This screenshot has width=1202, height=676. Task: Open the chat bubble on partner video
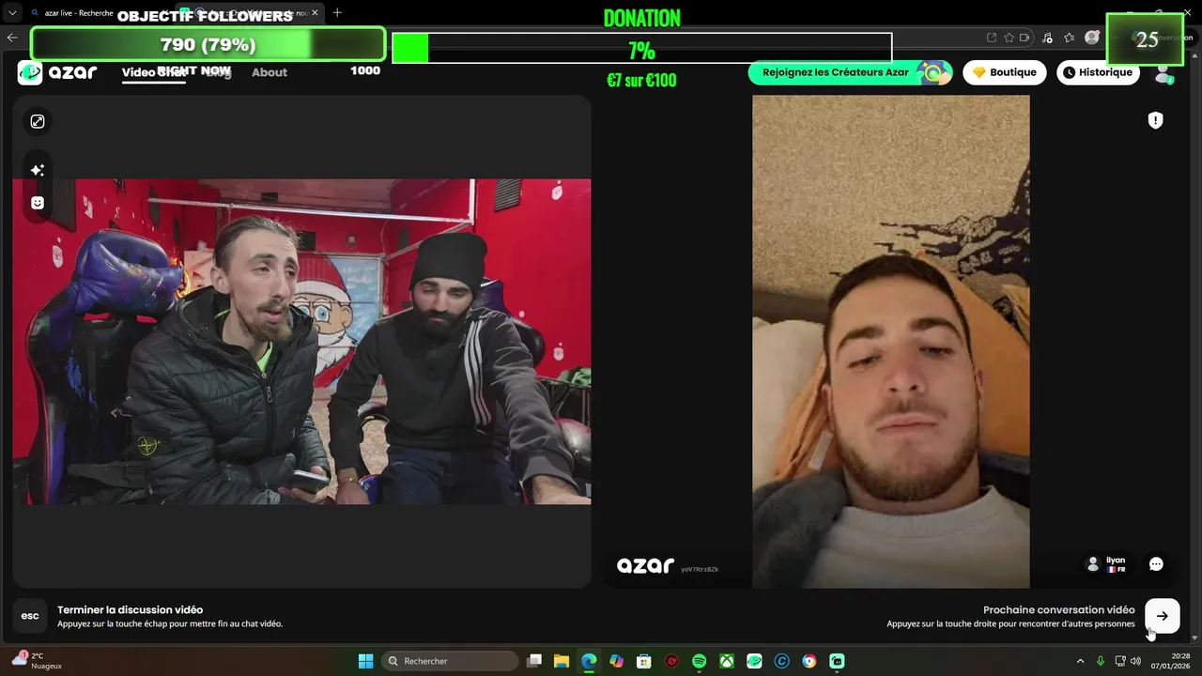pyautogui.click(x=1156, y=564)
